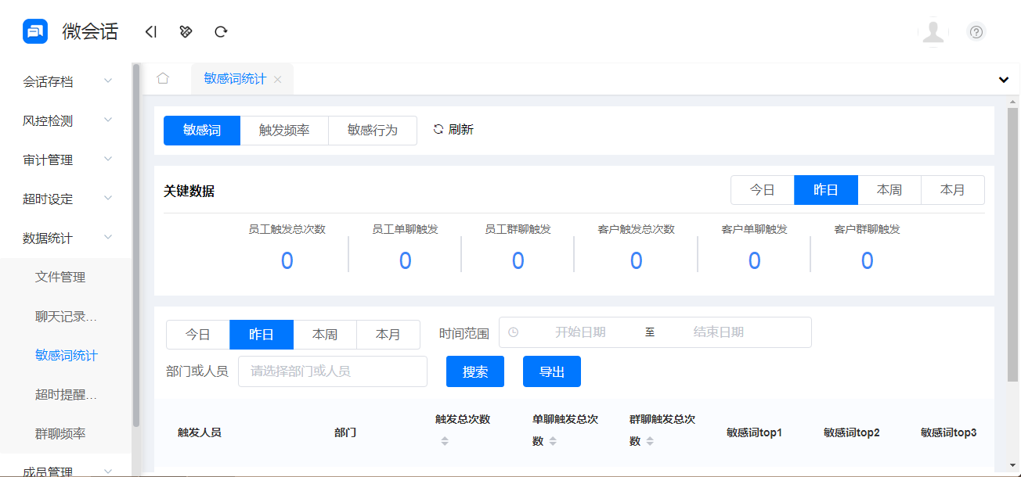This screenshot has height=477, width=1021.
Task: Switch to the 敏感行为 tab
Action: [x=373, y=130]
